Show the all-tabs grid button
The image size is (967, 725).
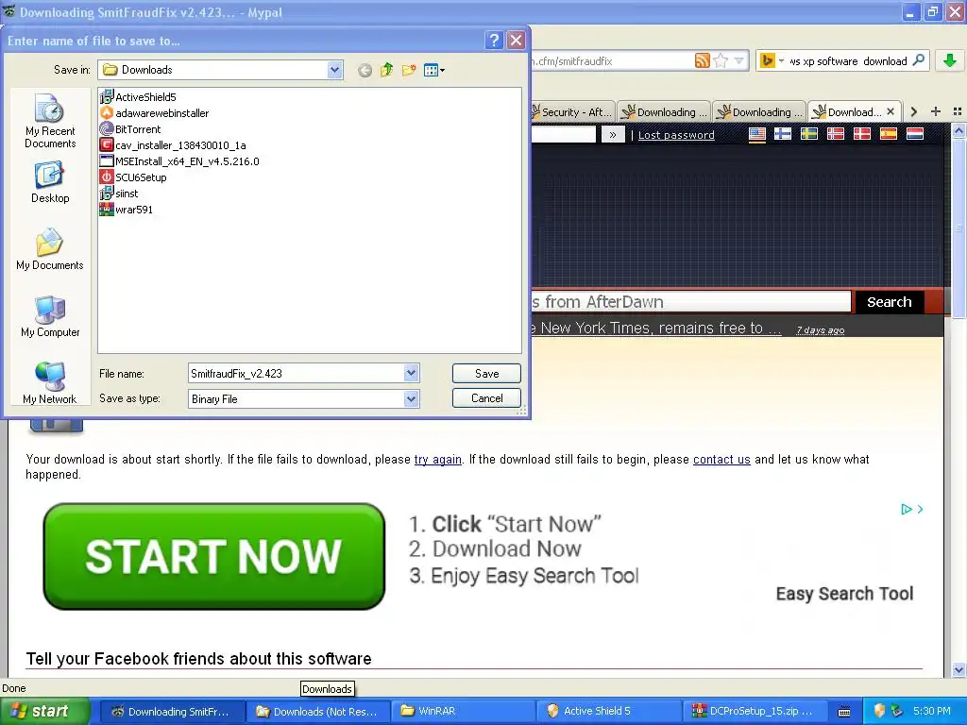(x=958, y=111)
